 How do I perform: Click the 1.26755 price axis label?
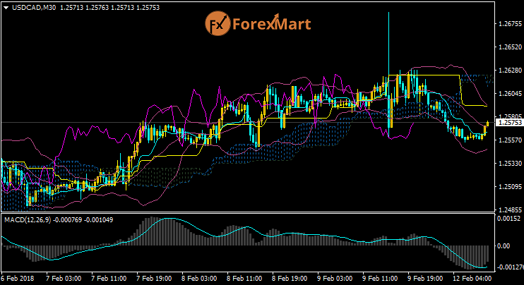tap(508, 24)
